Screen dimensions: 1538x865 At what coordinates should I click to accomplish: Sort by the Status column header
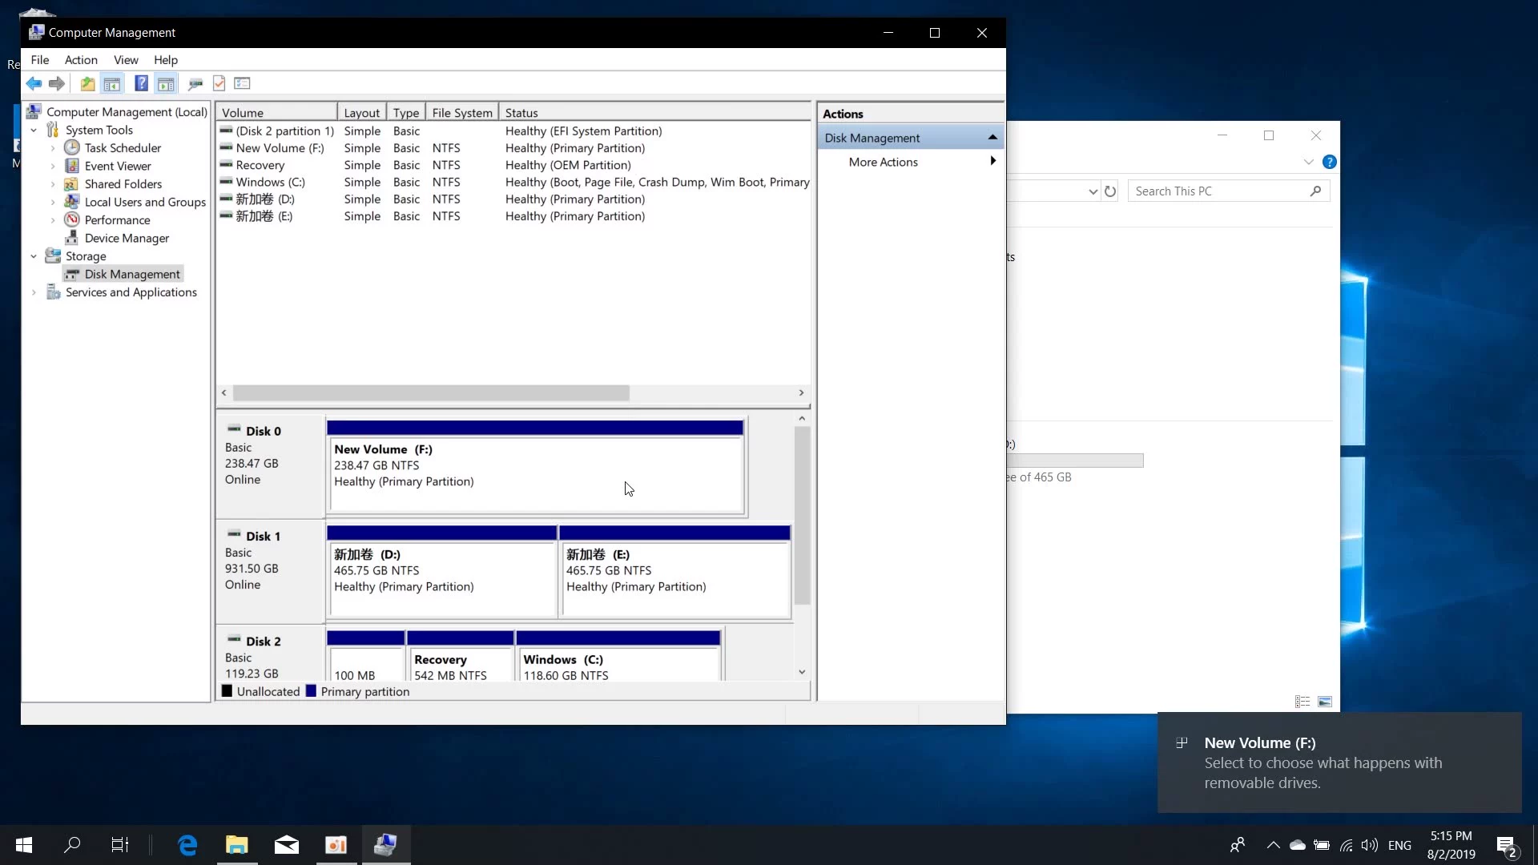point(654,113)
